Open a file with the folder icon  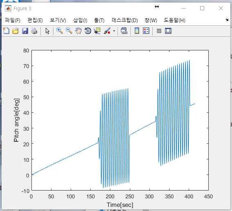[16, 31]
